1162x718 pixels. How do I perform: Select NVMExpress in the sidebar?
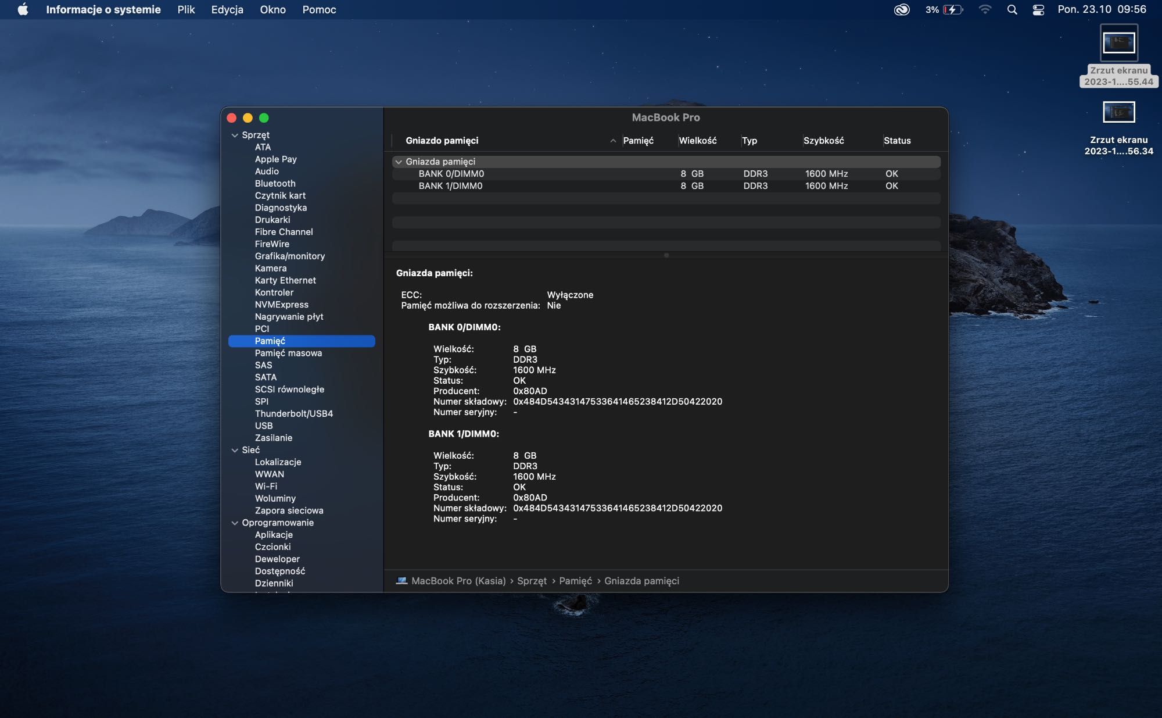[x=281, y=305]
